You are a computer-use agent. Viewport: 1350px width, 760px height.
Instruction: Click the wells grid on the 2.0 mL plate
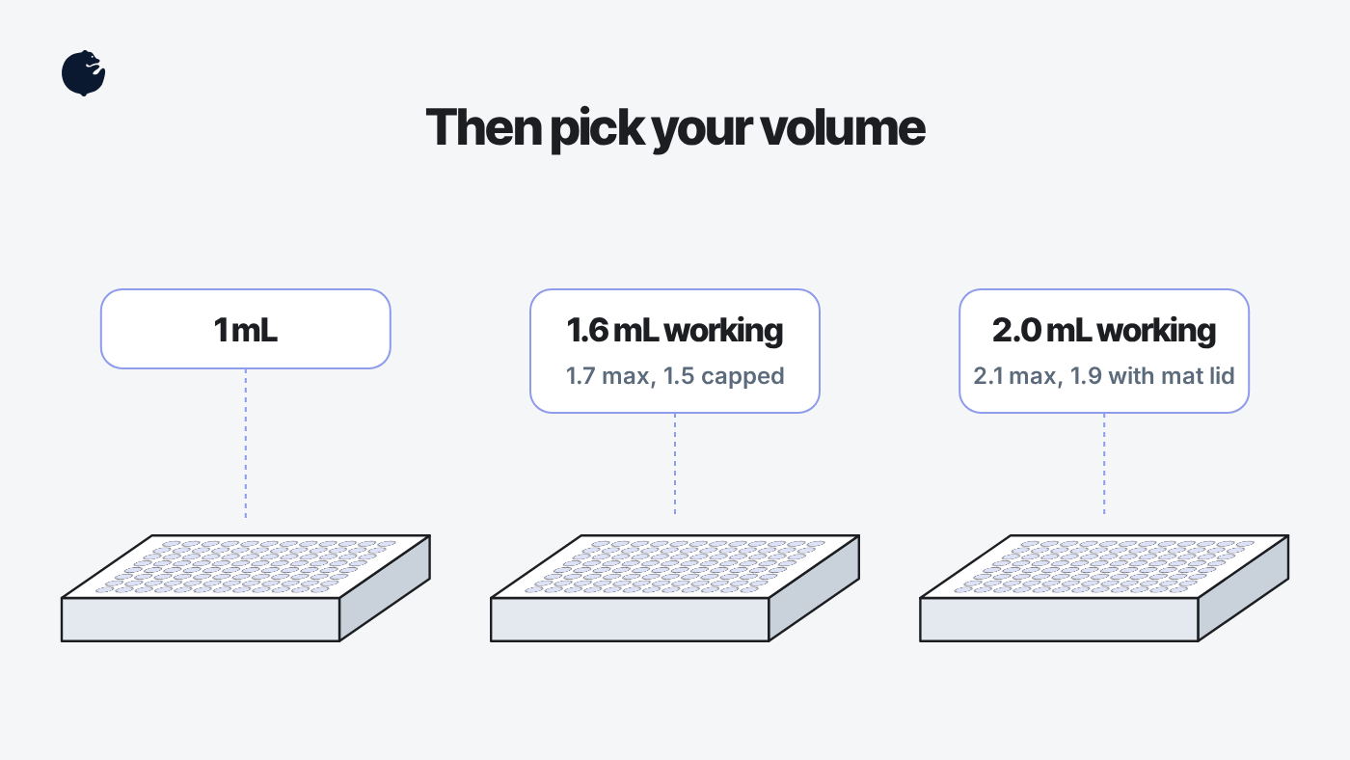point(1104,566)
